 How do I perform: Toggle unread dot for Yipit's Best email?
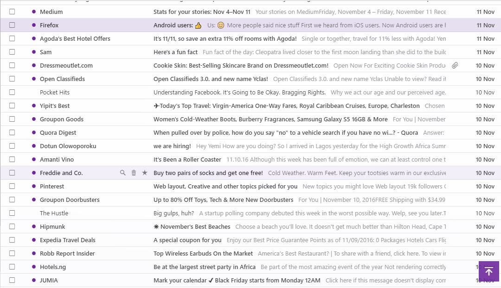coord(34,106)
